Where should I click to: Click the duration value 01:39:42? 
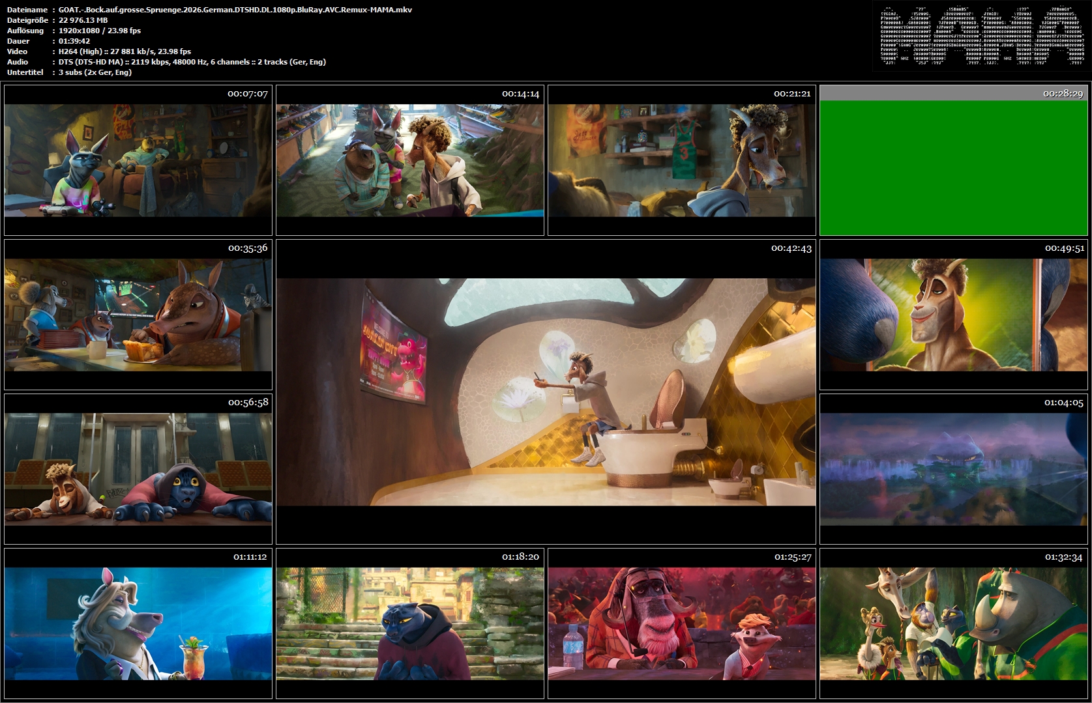pyautogui.click(x=74, y=41)
